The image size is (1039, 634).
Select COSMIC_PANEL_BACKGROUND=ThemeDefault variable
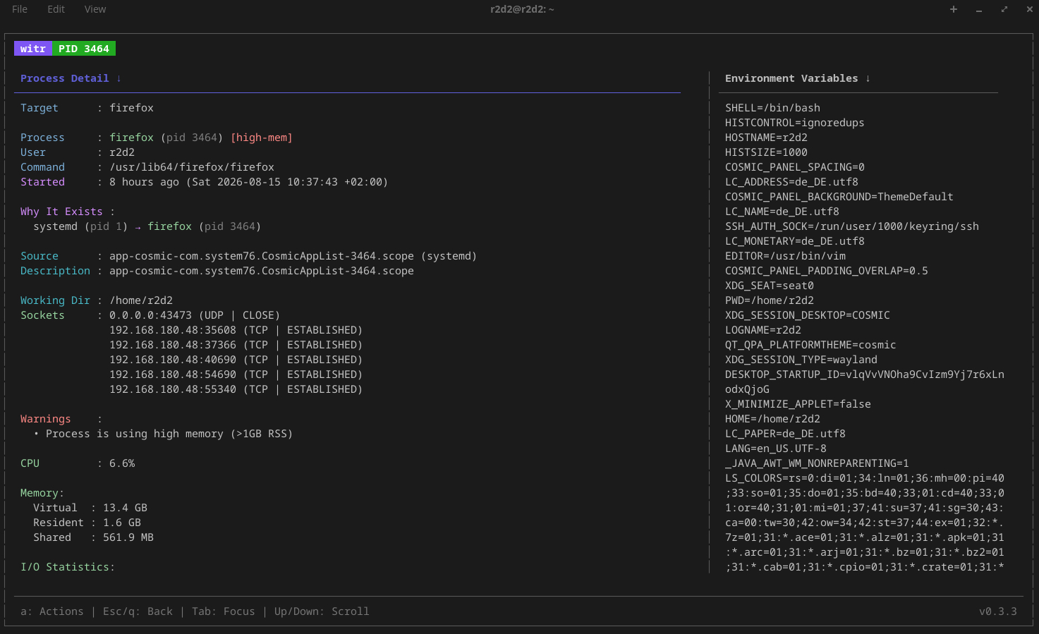pos(839,197)
